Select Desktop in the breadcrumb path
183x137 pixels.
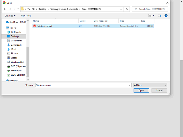click(x=42, y=9)
